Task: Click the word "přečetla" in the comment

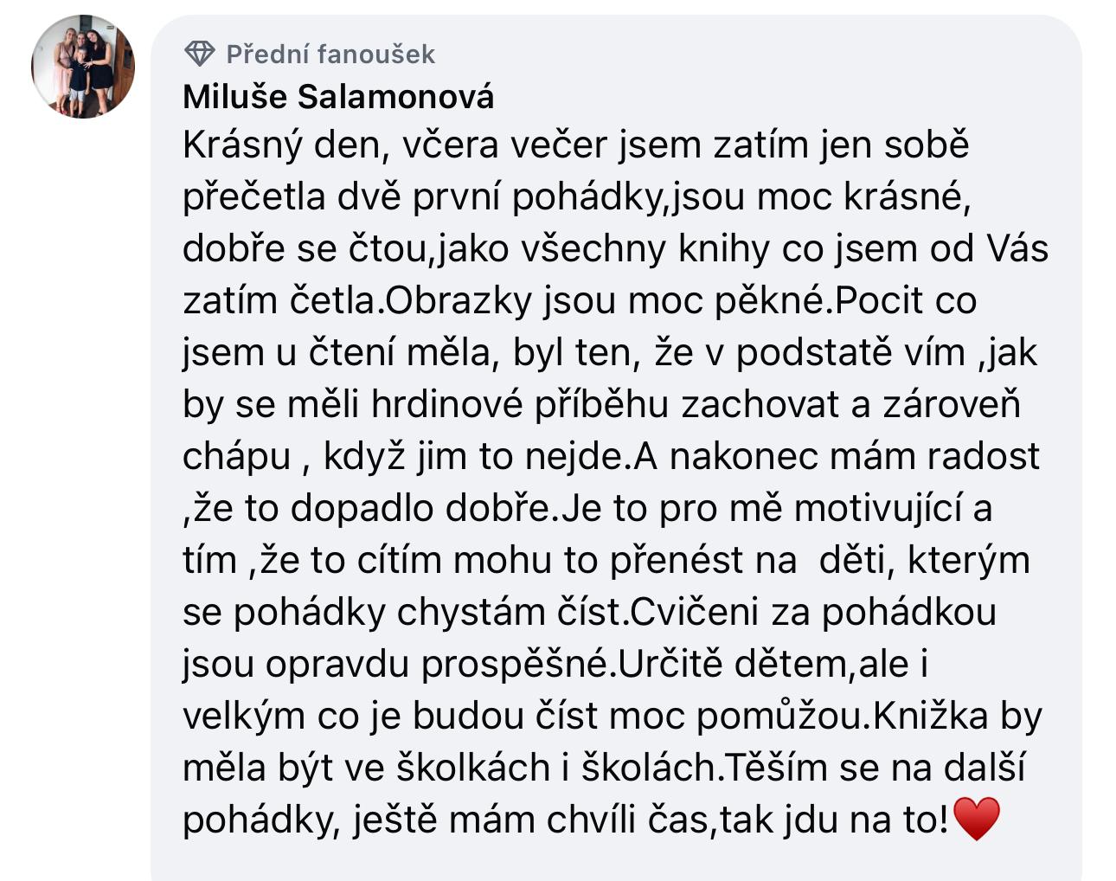Action: tap(242, 197)
